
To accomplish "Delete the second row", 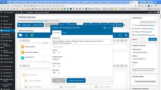I will pos(126,66).
